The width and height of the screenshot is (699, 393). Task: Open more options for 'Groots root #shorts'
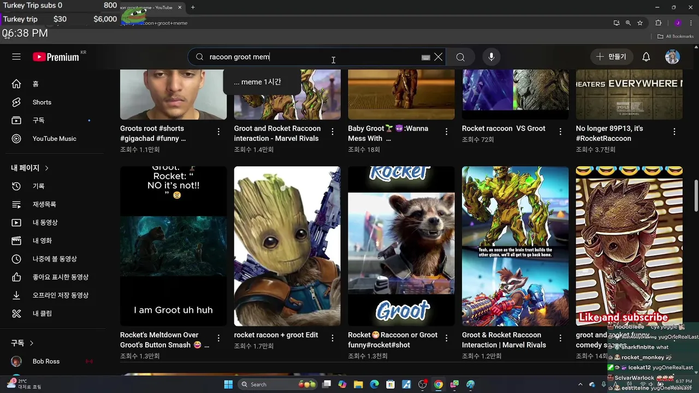218,132
